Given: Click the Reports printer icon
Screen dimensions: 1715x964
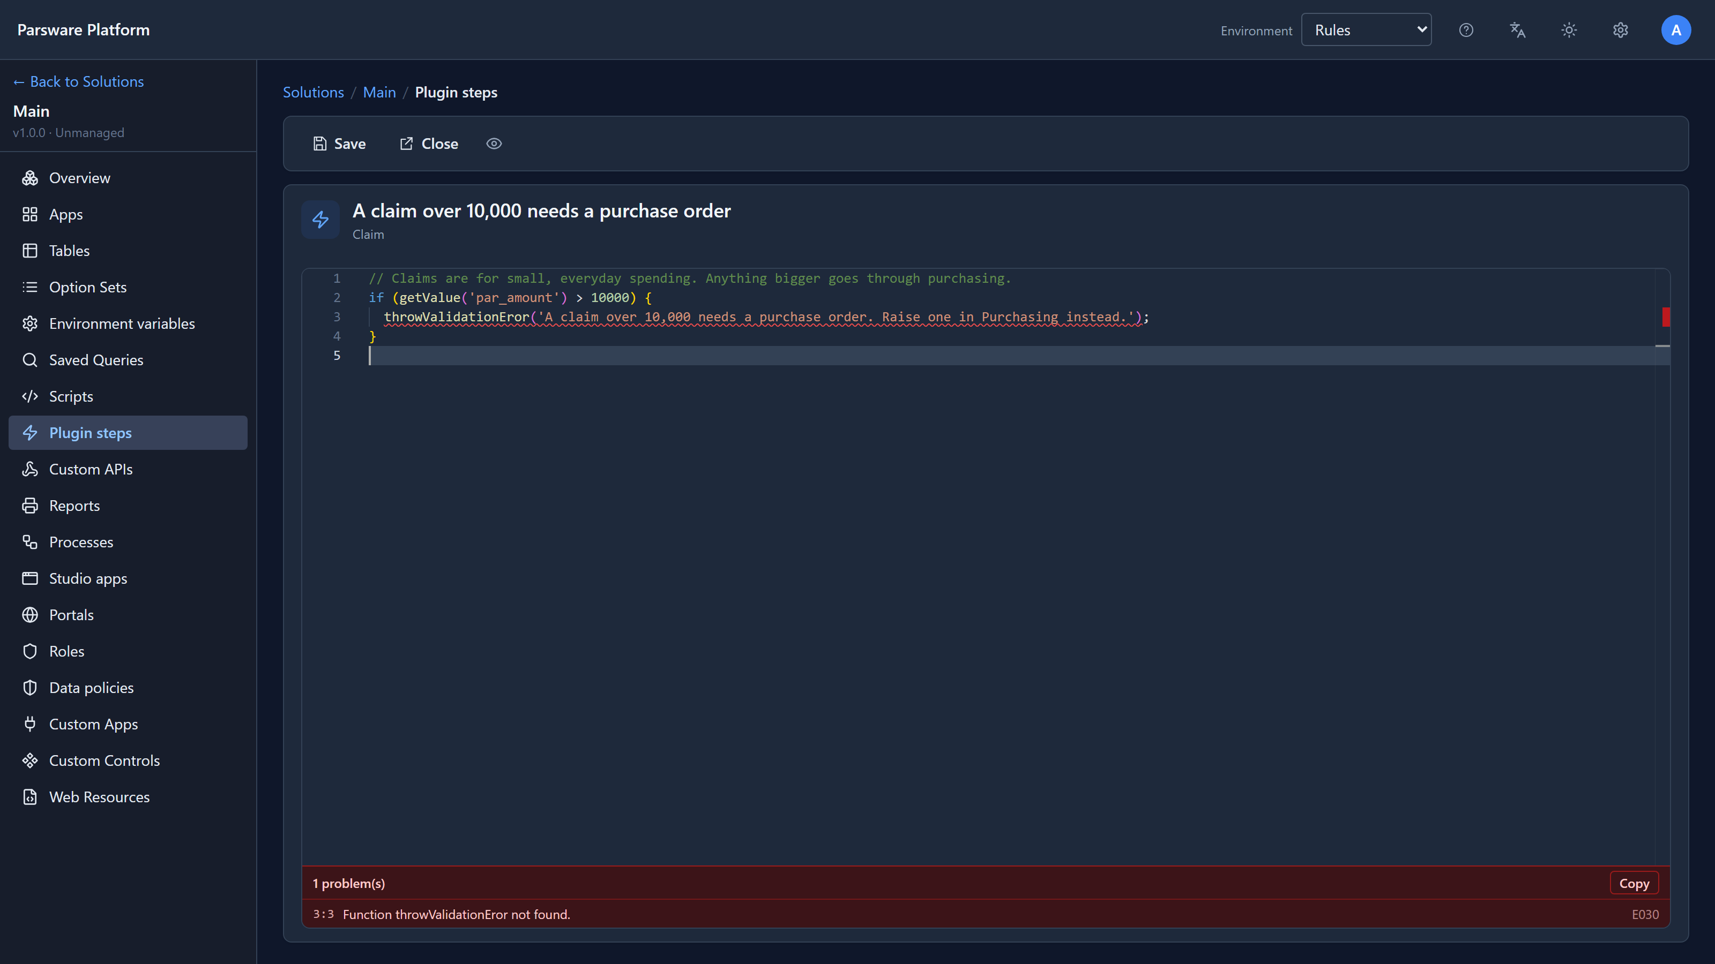Looking at the screenshot, I should (x=30, y=506).
